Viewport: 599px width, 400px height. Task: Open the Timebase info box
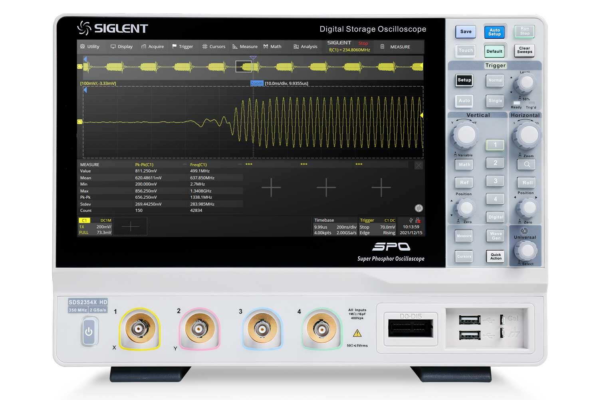pyautogui.click(x=335, y=226)
